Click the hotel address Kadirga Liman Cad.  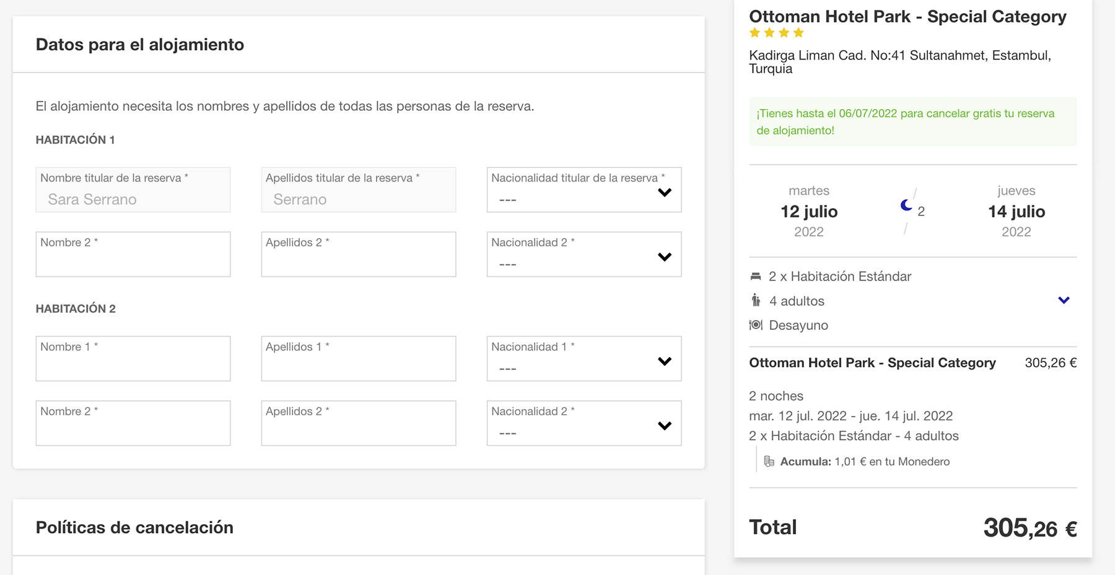[x=900, y=62]
